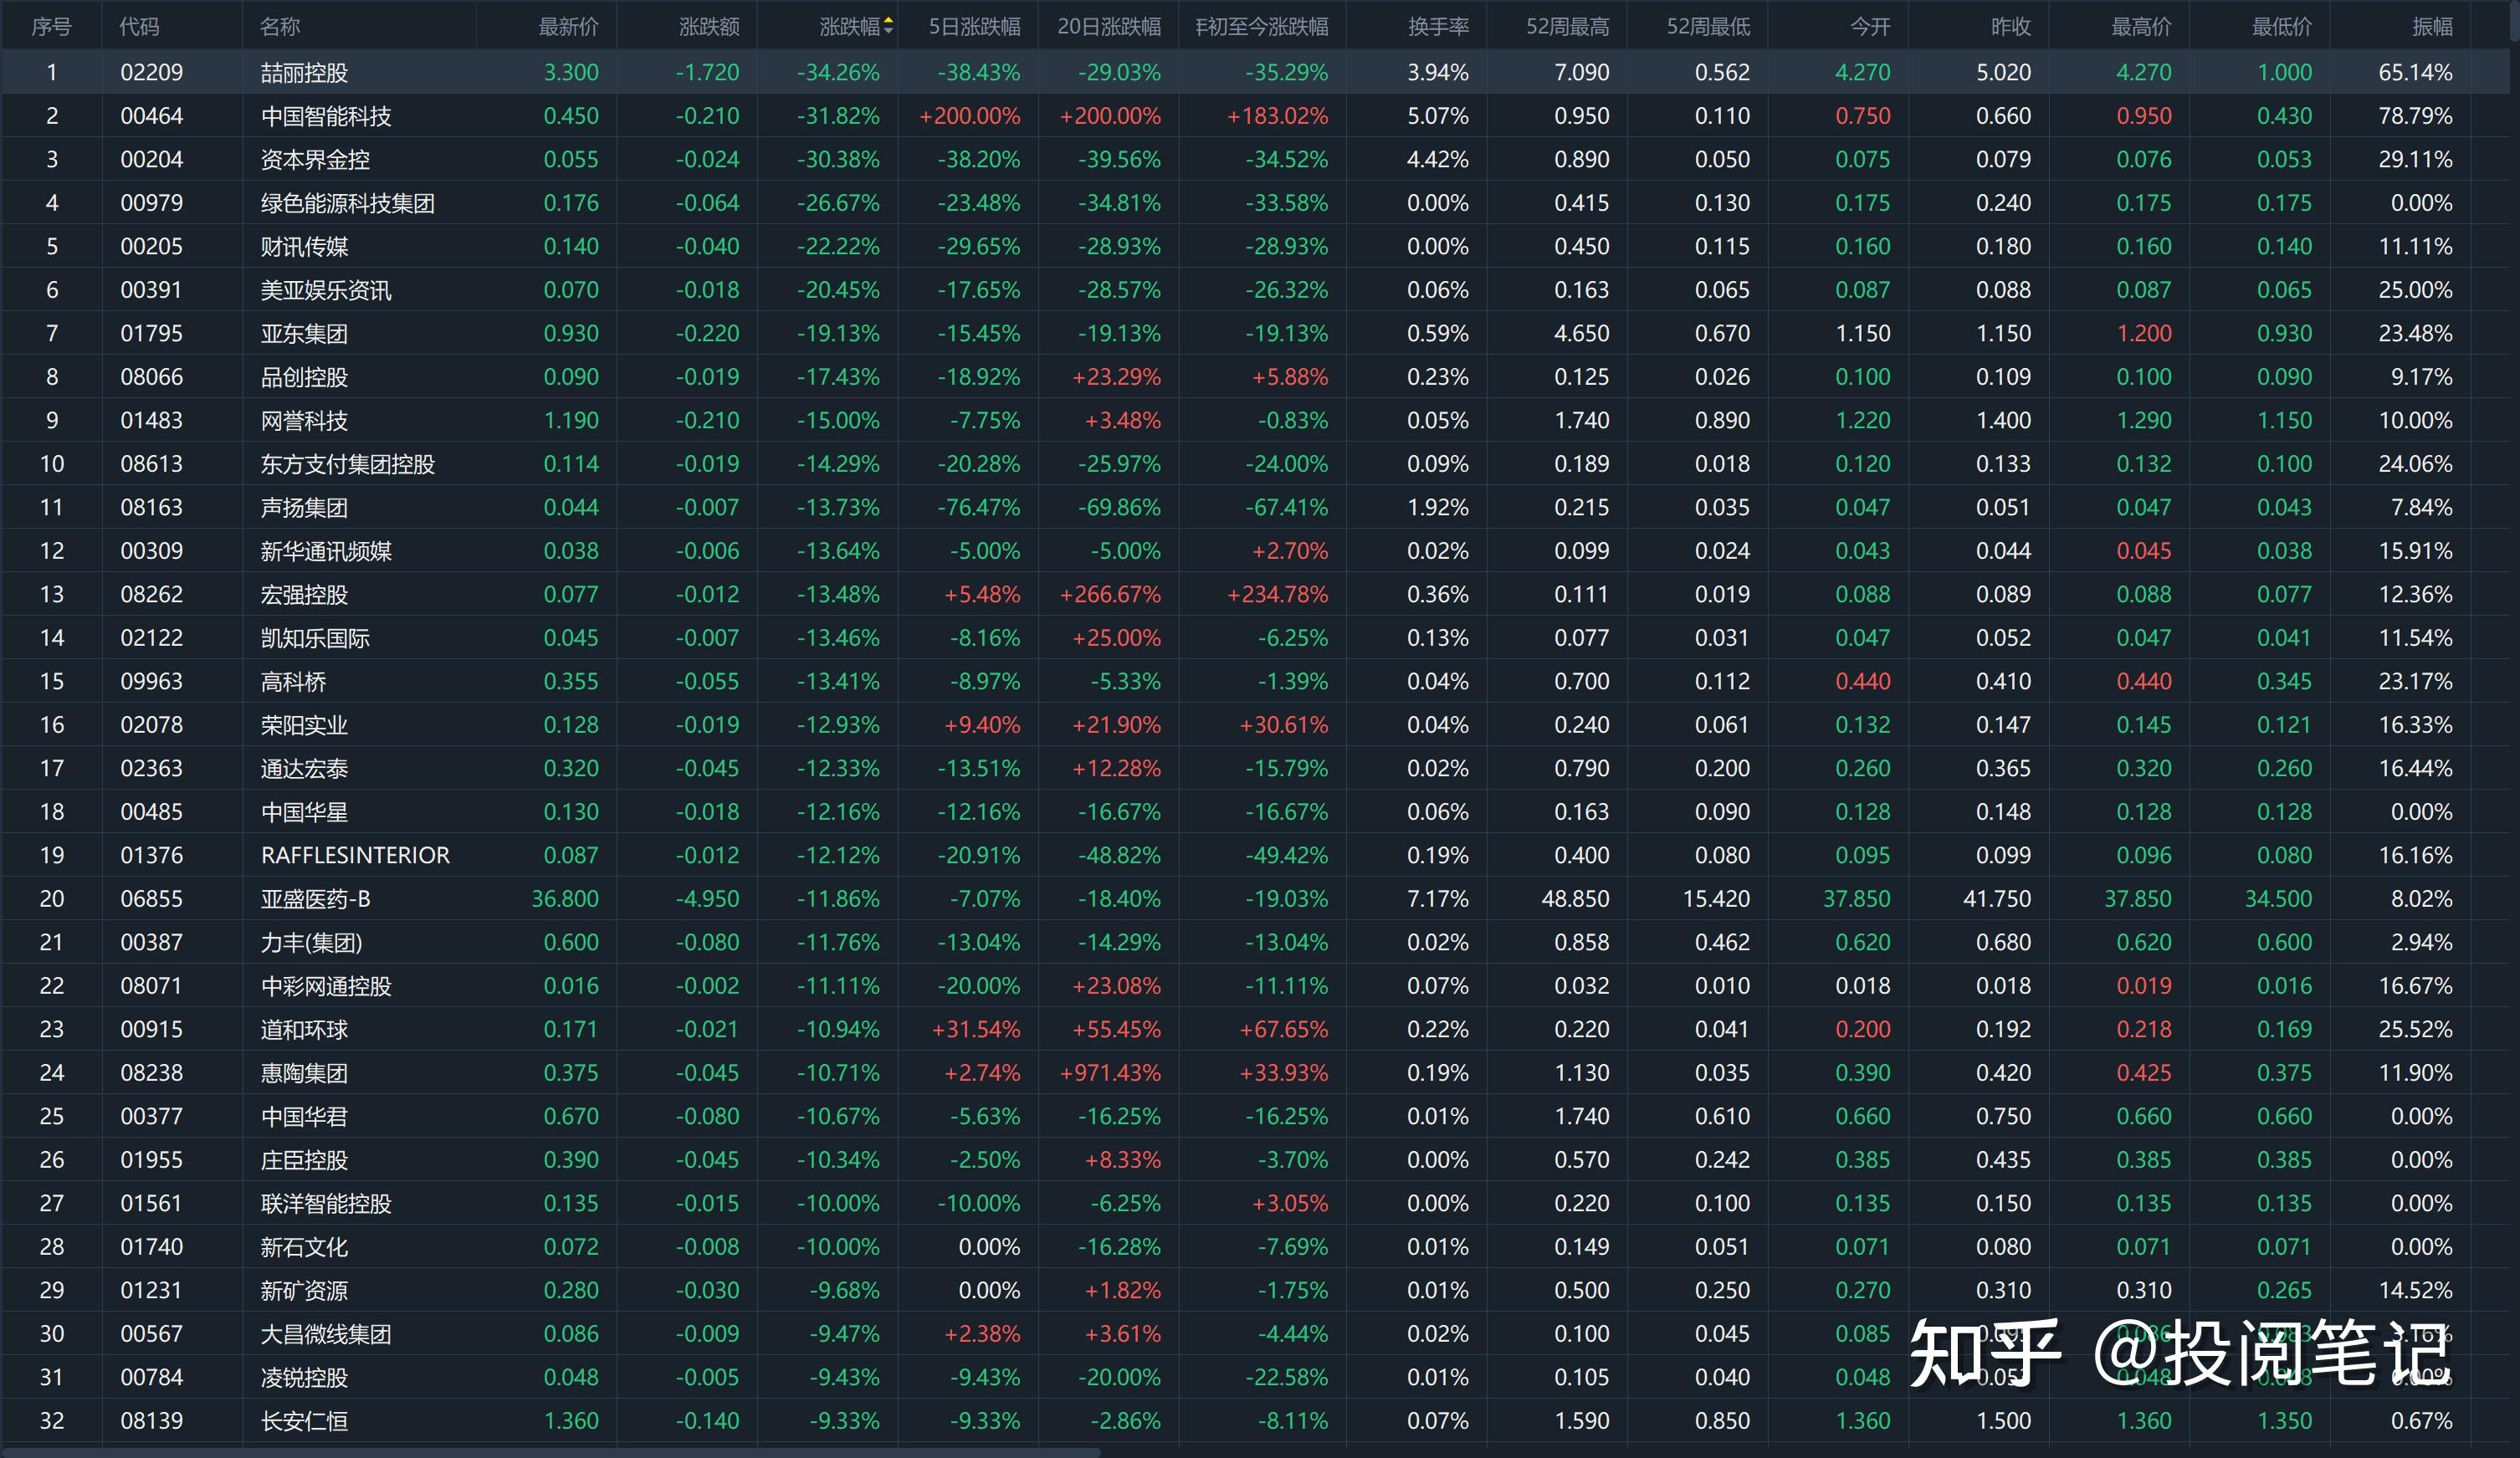The width and height of the screenshot is (2520, 1458).
Task: Sort by 涨跌额 column header
Action: pos(709,27)
